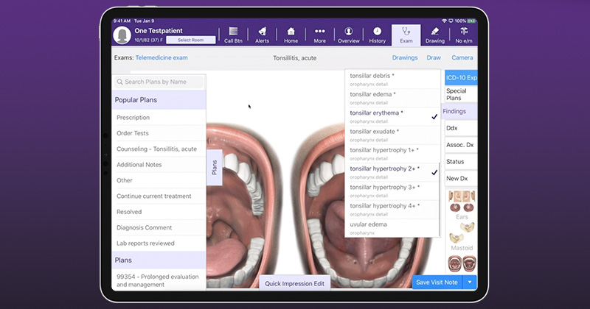This screenshot has width=590, height=309.
Task: Open the Status tab
Action: click(461, 162)
